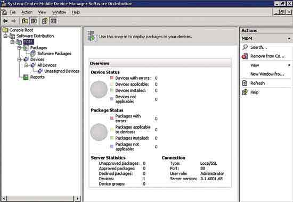Open the Action menu
This screenshot has width=293, height=202.
27,12
